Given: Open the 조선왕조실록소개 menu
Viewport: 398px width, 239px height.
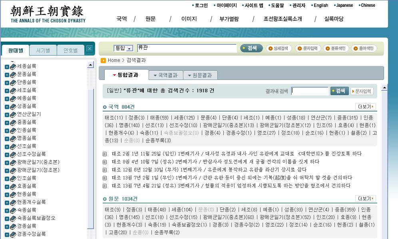Looking at the screenshot, I should (x=283, y=19).
